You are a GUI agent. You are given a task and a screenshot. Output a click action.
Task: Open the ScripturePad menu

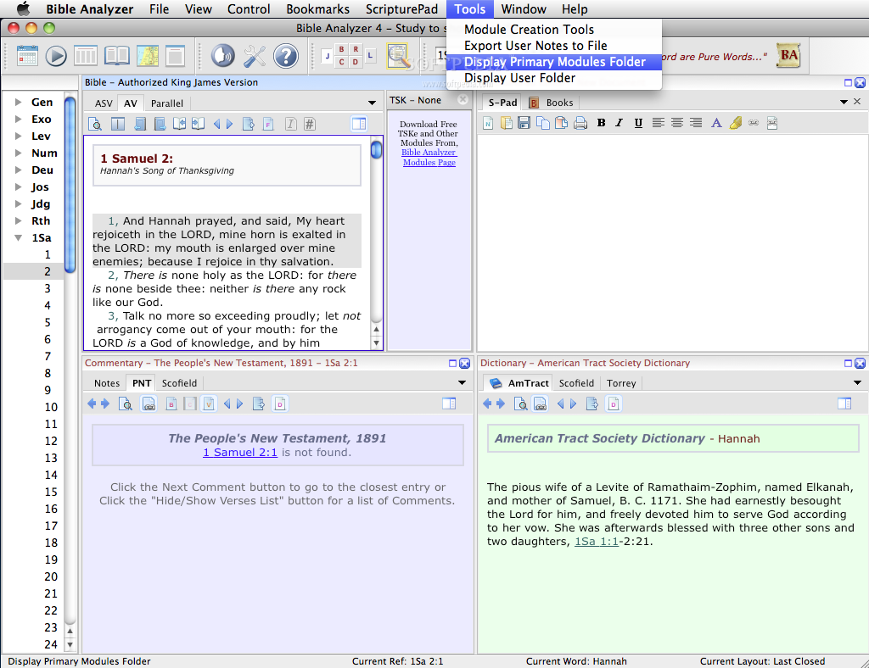[401, 9]
